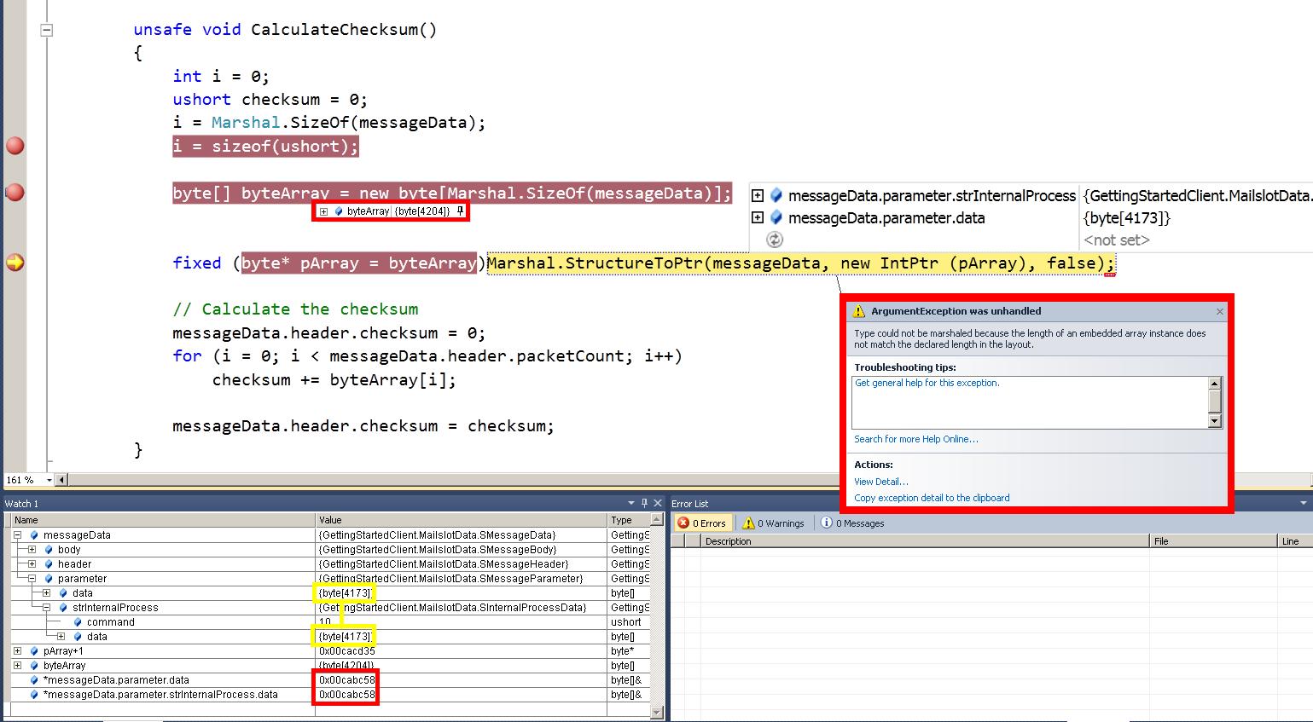Collapse the CalculateChecksum method outline
Screen dimensions: 1313x722
pyautogui.click(x=47, y=30)
